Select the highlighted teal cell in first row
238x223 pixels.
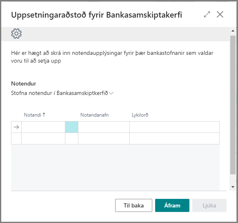[71, 127]
